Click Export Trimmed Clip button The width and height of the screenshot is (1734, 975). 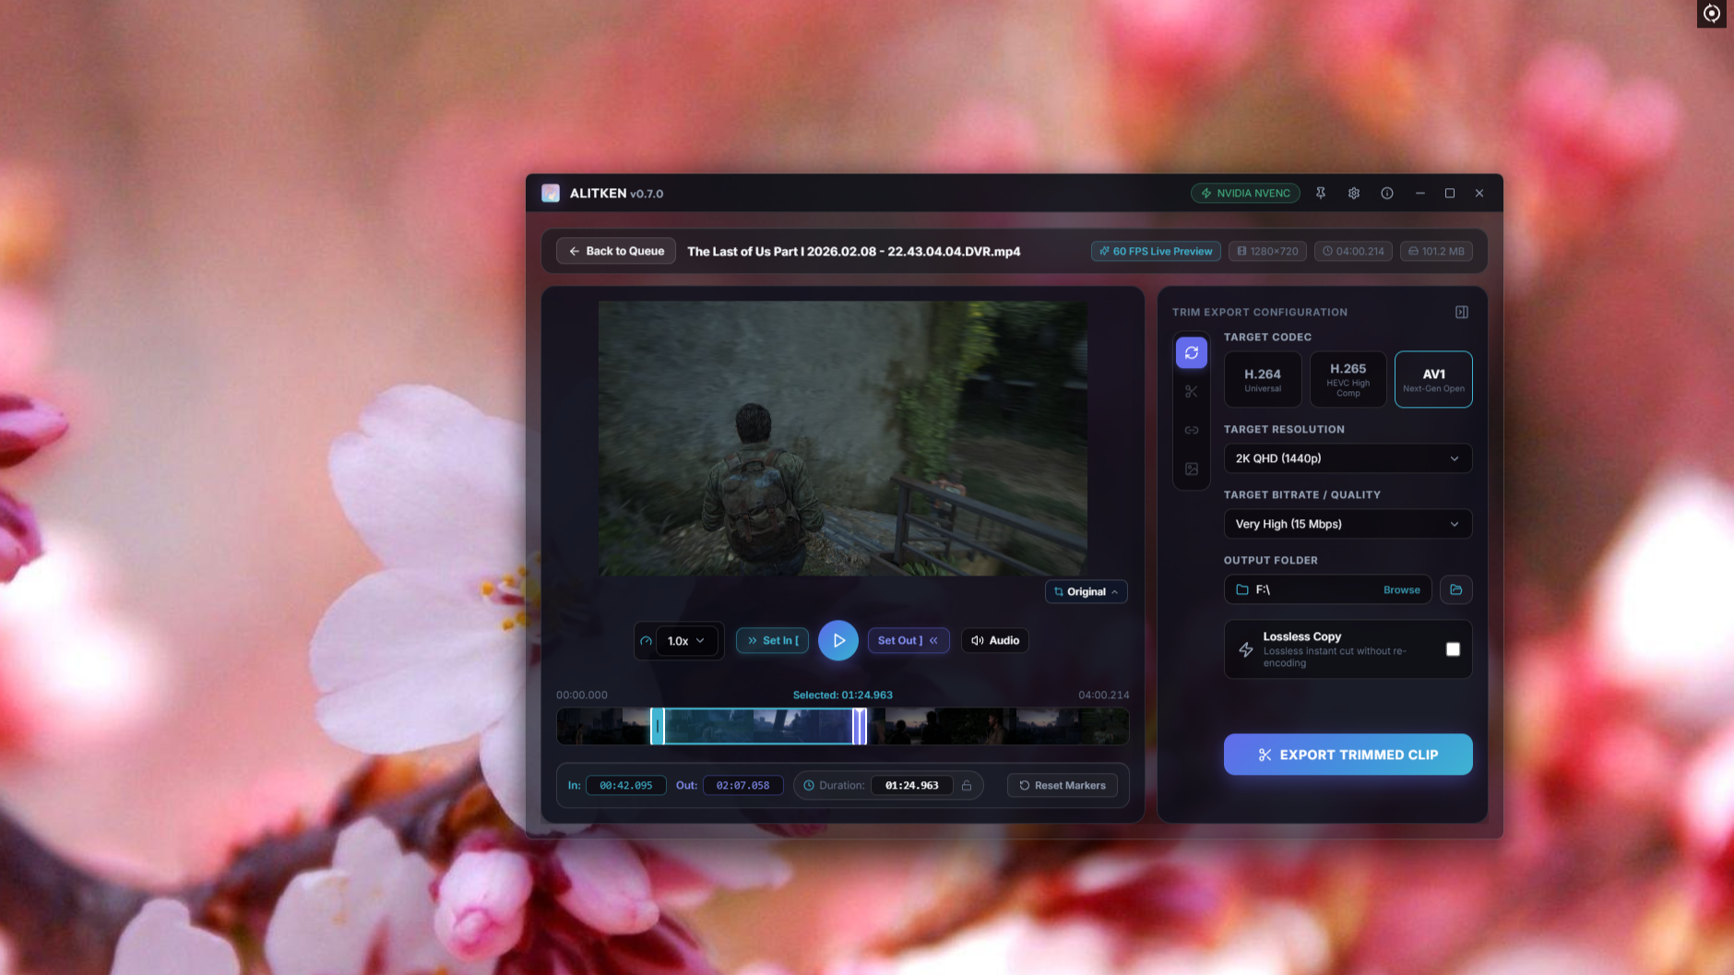coord(1348,755)
